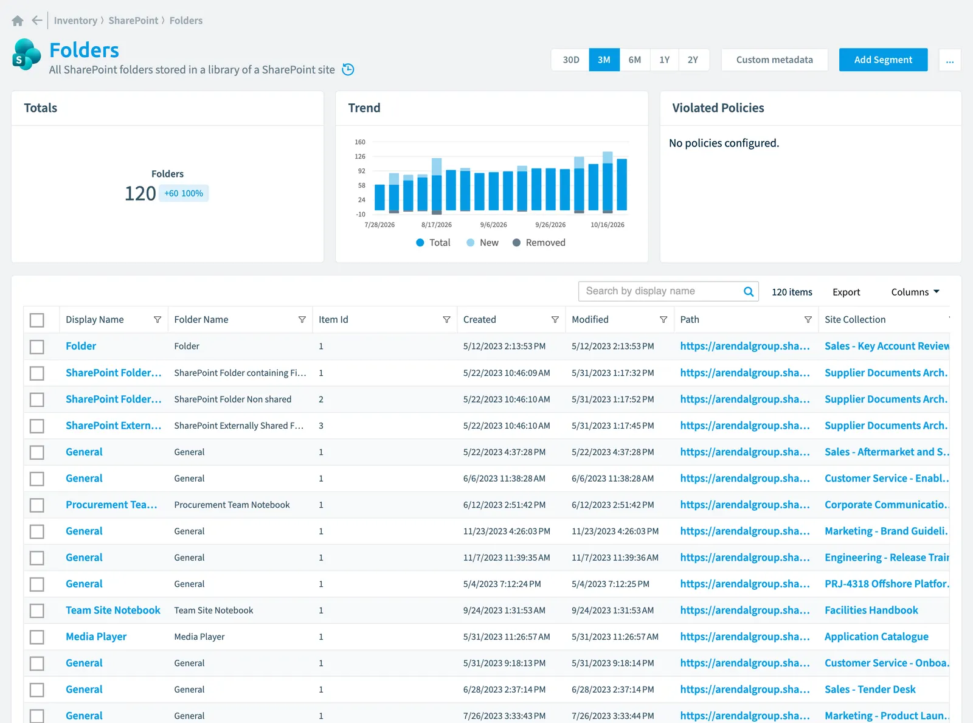Open the Modified column filter

coord(663,320)
